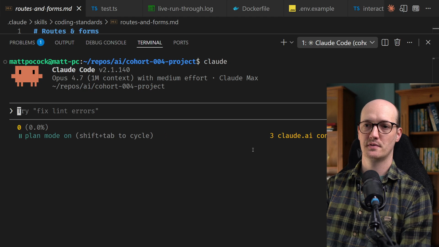Click the 0 (0.0%) context usage text
Viewport: 439px width, 247px height.
(x=33, y=127)
